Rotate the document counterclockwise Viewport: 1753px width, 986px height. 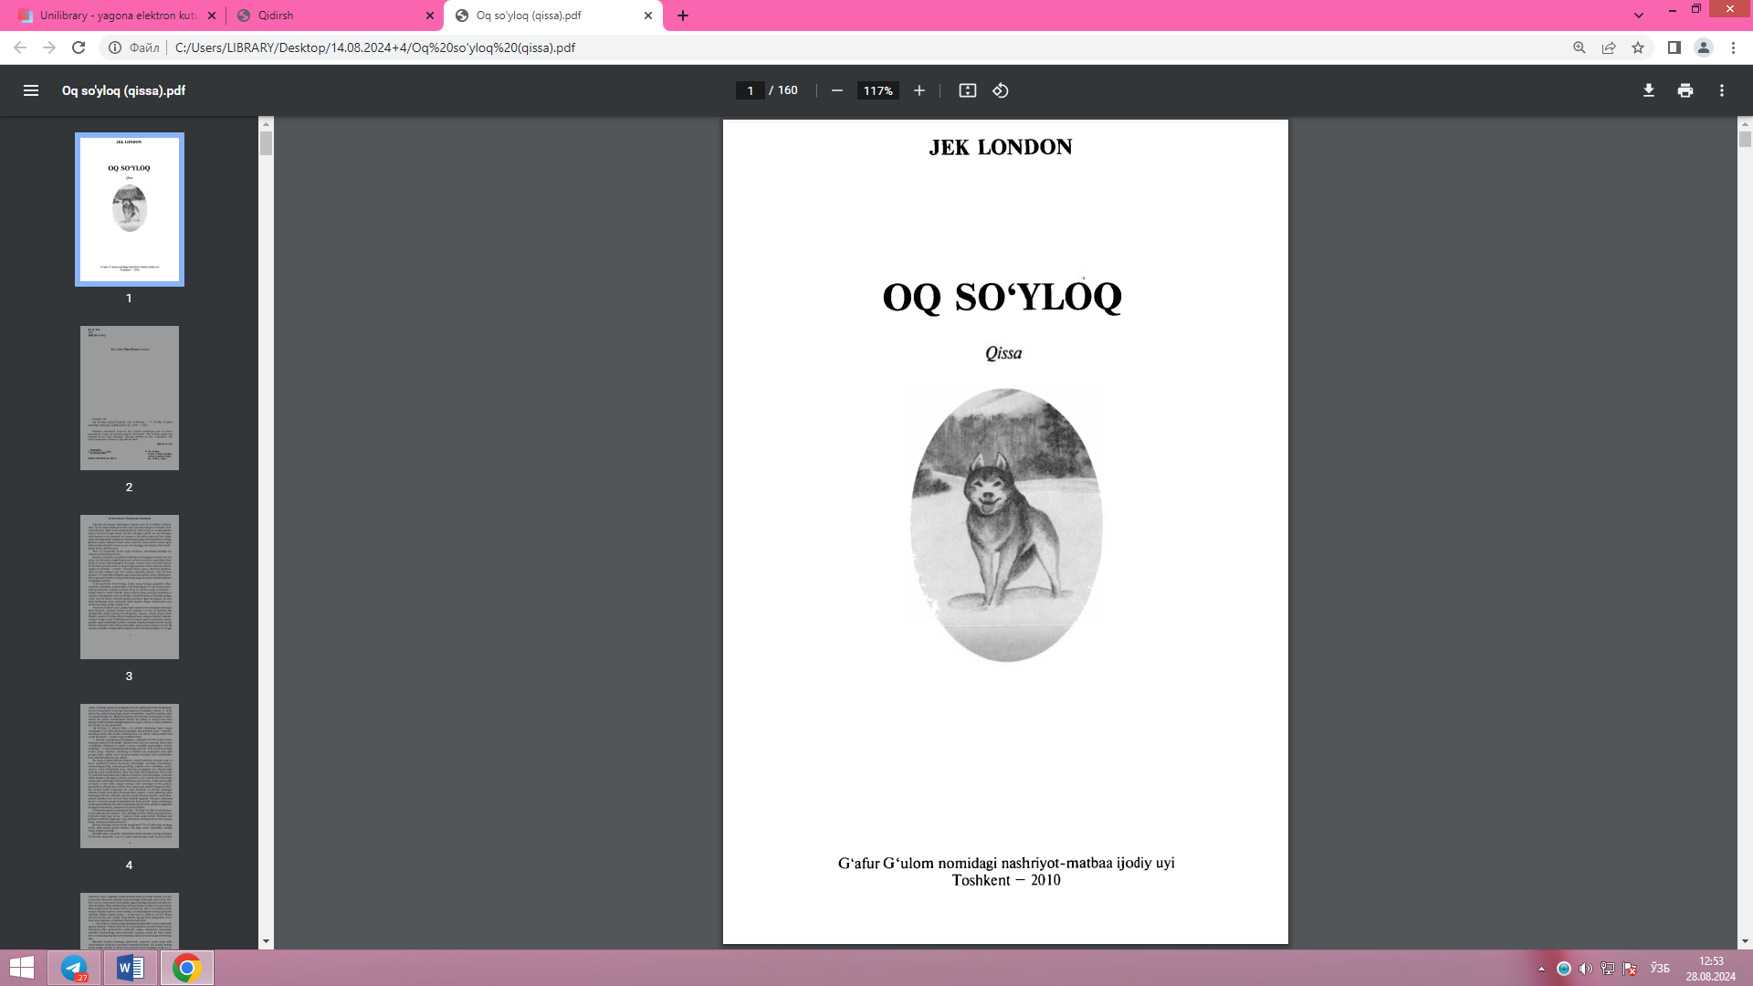[1001, 90]
